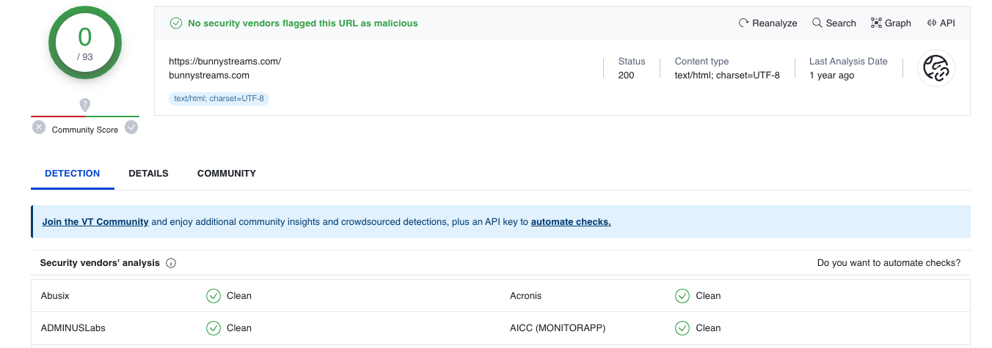
Task: Click the Acronis Clean check icon
Action: 682,296
